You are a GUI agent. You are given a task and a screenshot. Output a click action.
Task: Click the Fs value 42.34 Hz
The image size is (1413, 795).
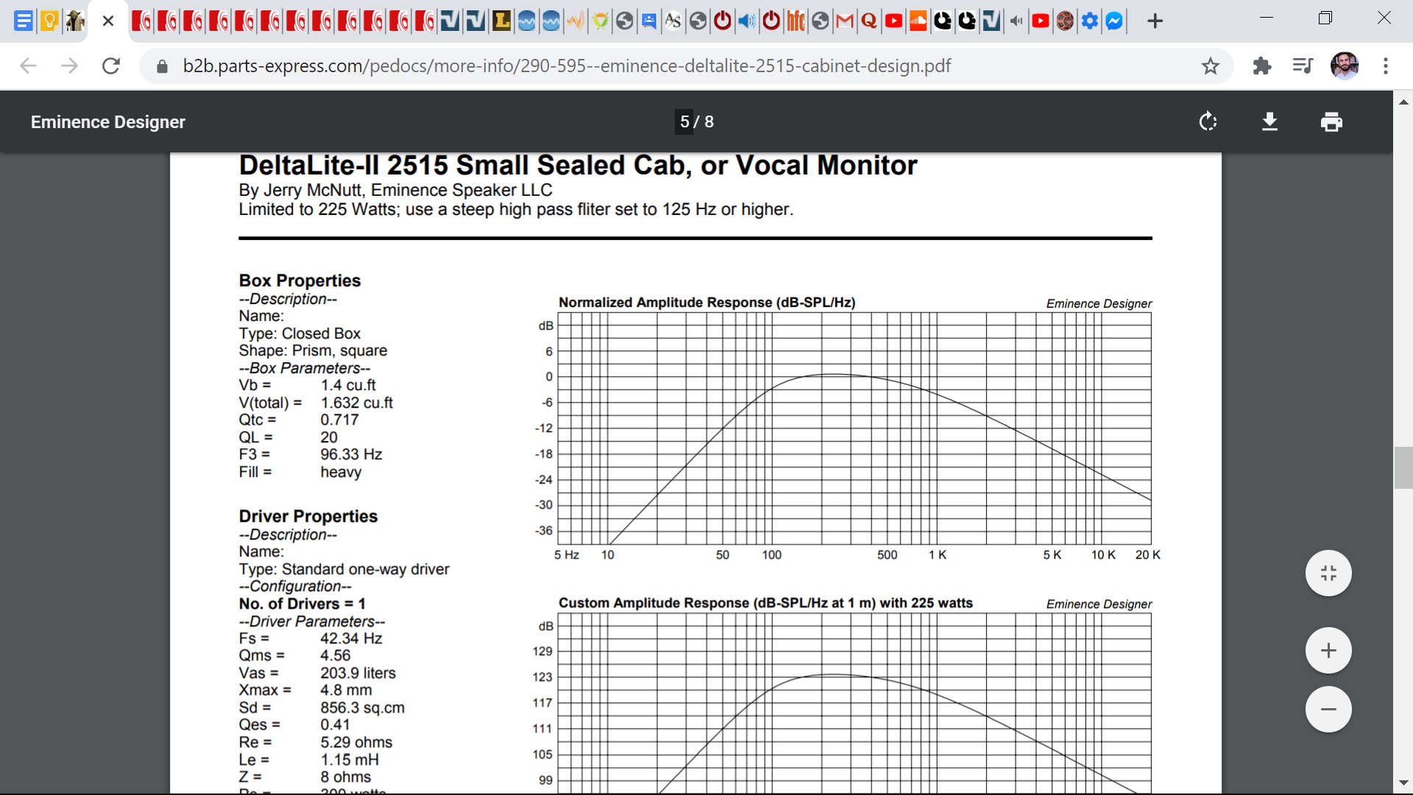[x=351, y=638]
